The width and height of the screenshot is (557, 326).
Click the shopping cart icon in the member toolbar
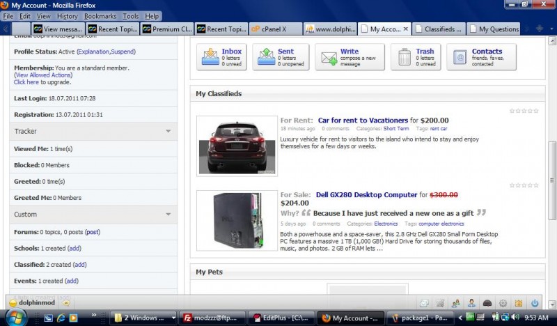[x=440, y=303]
